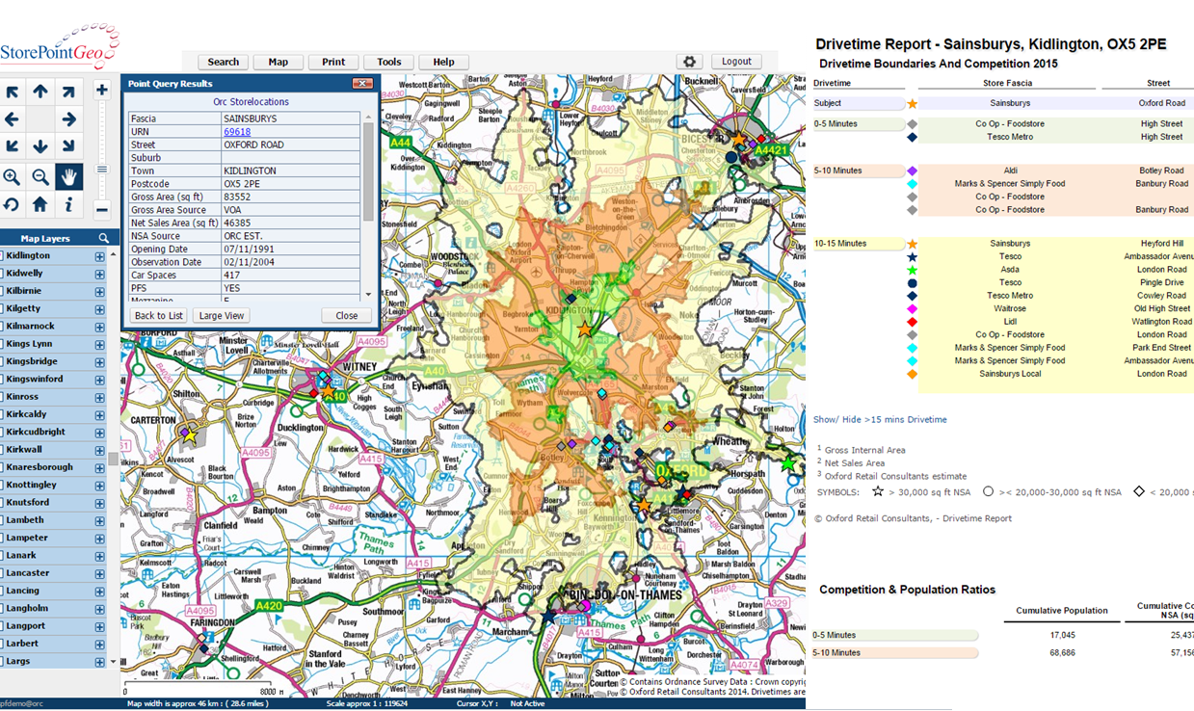Pan map to the south-east arrow
Image resolution: width=1194 pixels, height=711 pixels.
68,147
